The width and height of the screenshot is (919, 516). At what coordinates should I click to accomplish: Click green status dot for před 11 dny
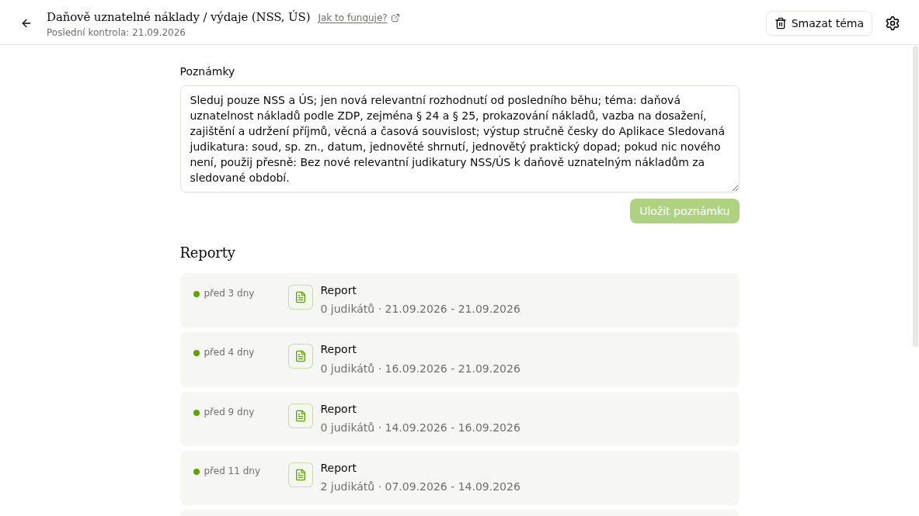tap(197, 472)
